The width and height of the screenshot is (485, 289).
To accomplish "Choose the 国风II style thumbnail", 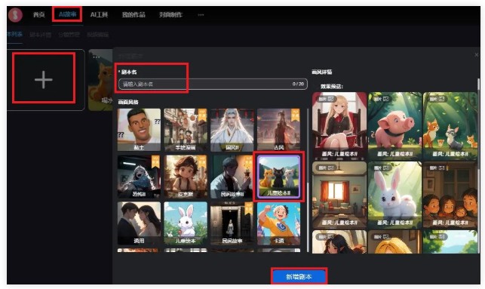I will pos(232,130).
